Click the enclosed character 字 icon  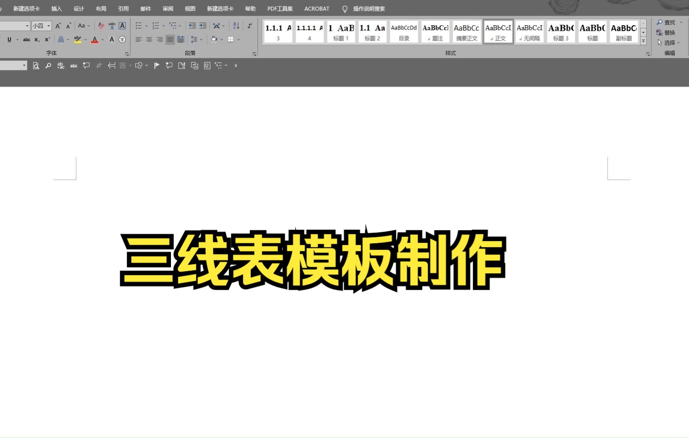point(122,39)
